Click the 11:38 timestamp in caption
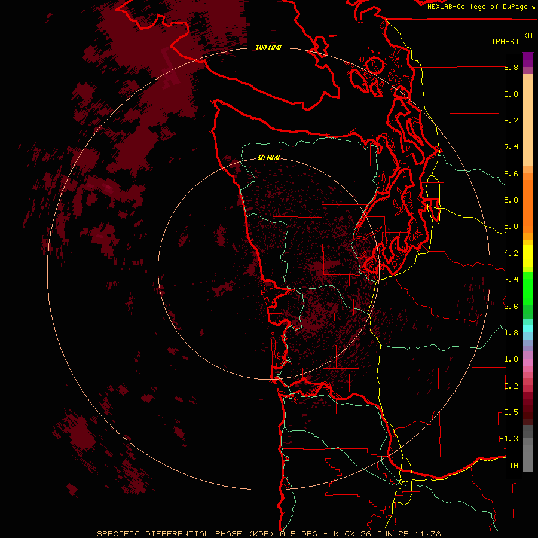Screen dimensions: 538x538 427,534
